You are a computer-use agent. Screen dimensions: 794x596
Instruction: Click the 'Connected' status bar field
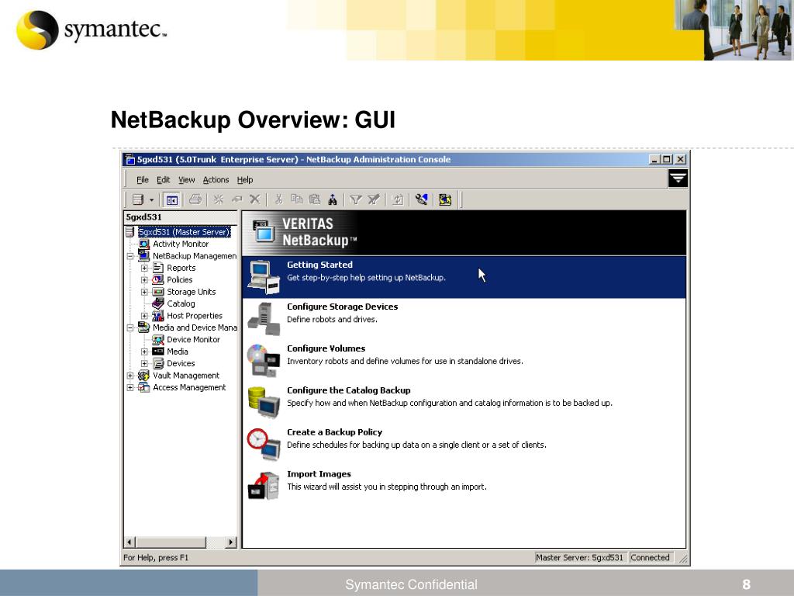point(651,557)
